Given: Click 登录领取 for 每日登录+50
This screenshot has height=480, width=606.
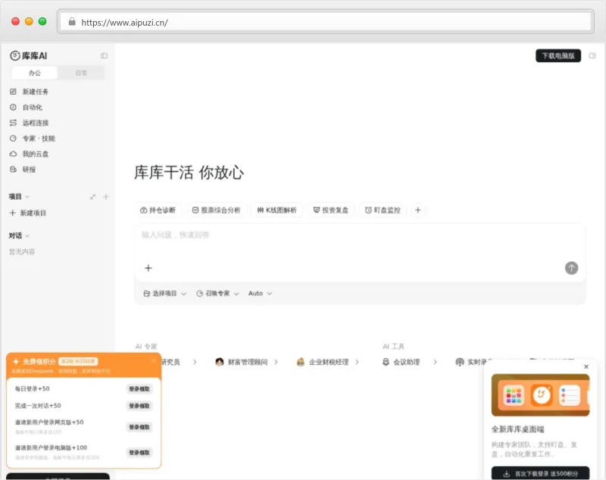Looking at the screenshot, I should coord(139,389).
